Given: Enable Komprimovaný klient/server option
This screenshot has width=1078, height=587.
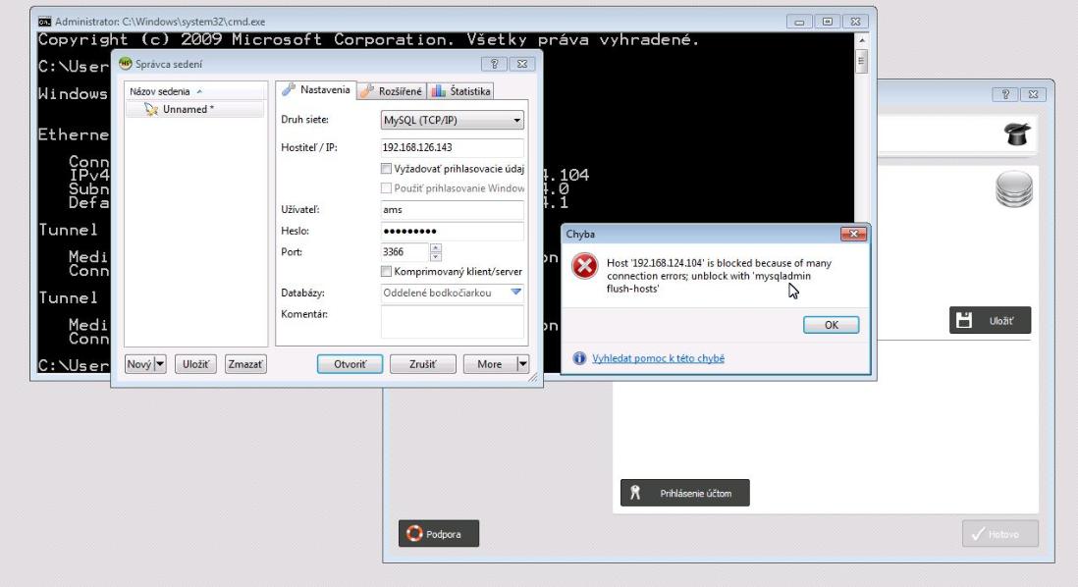Looking at the screenshot, I should click(388, 271).
